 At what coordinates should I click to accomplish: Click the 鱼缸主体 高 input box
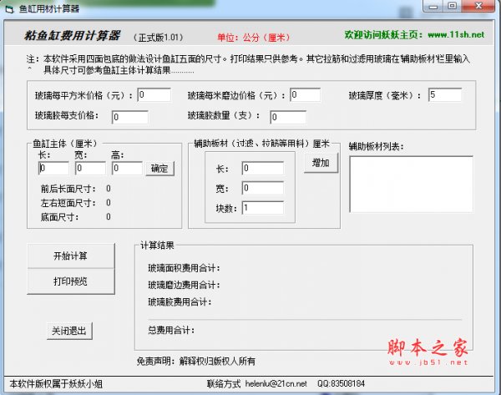click(x=127, y=168)
